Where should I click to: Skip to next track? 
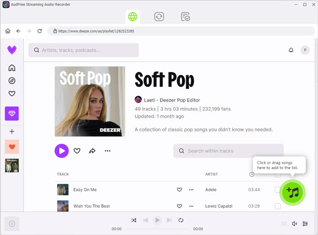tap(169, 220)
